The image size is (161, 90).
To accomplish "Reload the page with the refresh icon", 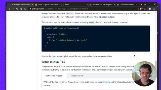I will coord(17,9).
